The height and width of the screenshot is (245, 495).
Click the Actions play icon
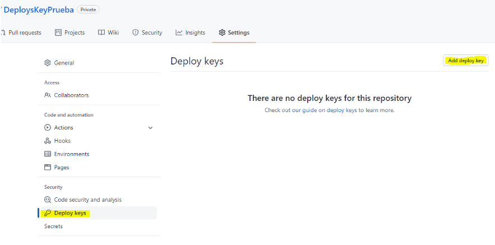[47, 128]
